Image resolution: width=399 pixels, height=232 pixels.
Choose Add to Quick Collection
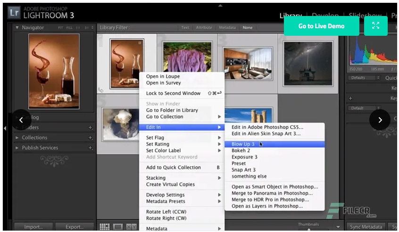[182, 167]
